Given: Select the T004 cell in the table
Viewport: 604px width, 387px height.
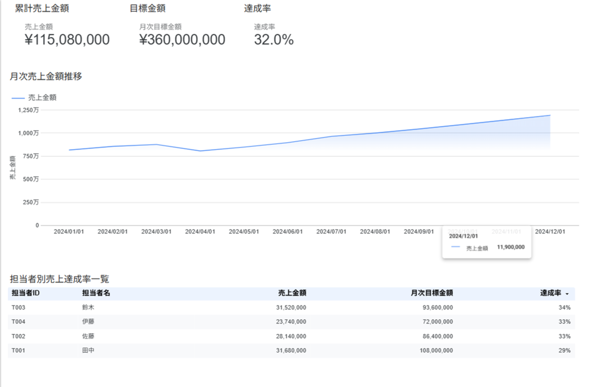Looking at the screenshot, I should tap(18, 322).
